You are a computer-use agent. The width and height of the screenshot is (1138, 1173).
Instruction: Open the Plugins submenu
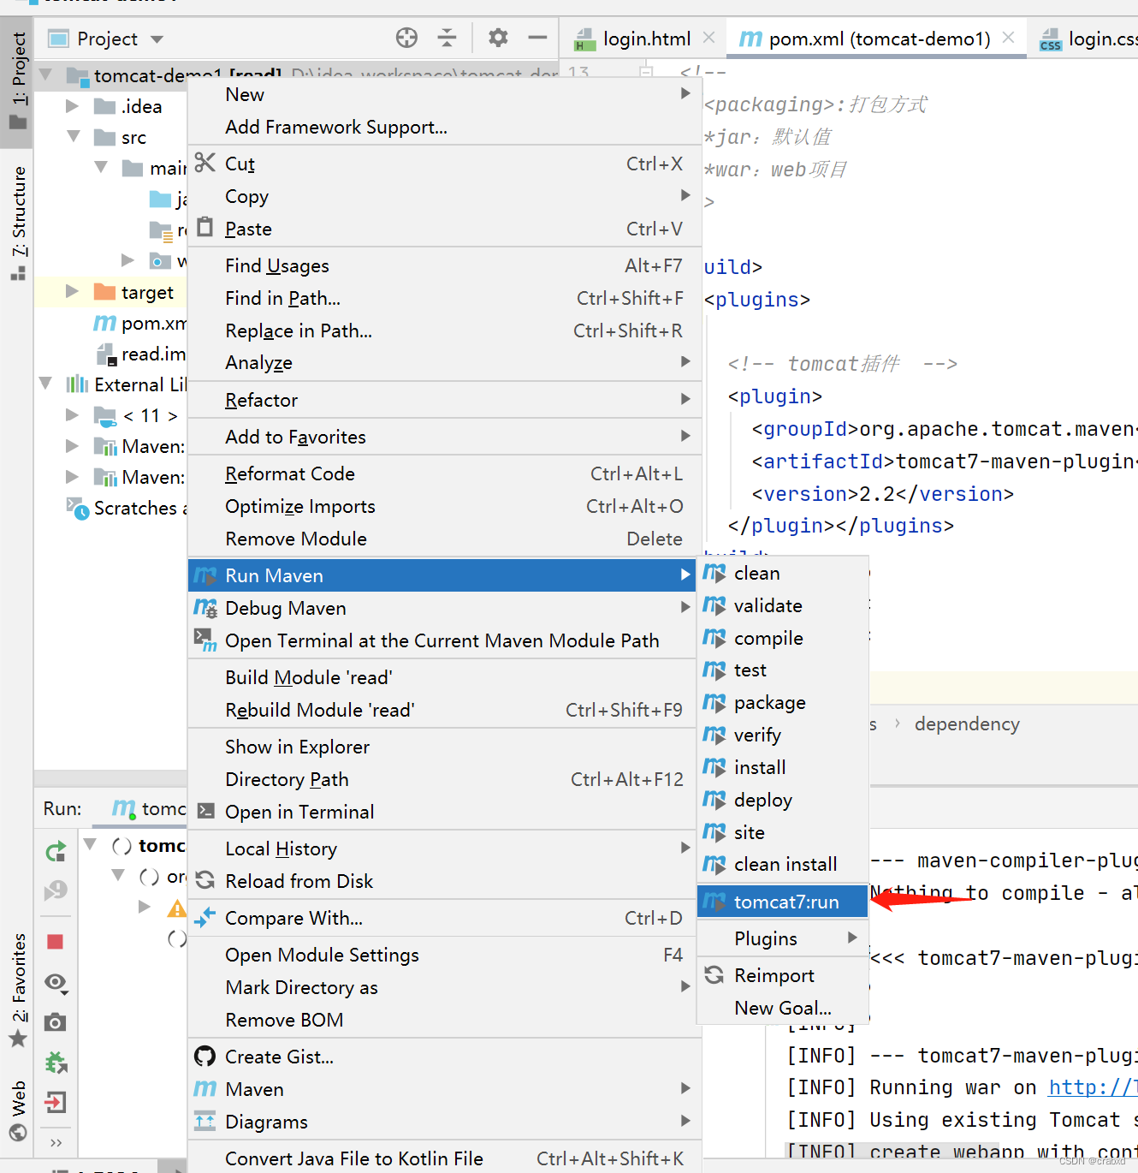pos(783,938)
